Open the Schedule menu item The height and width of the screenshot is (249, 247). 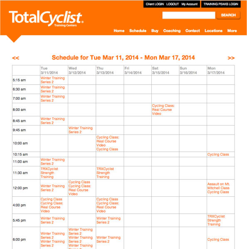[x=138, y=31]
